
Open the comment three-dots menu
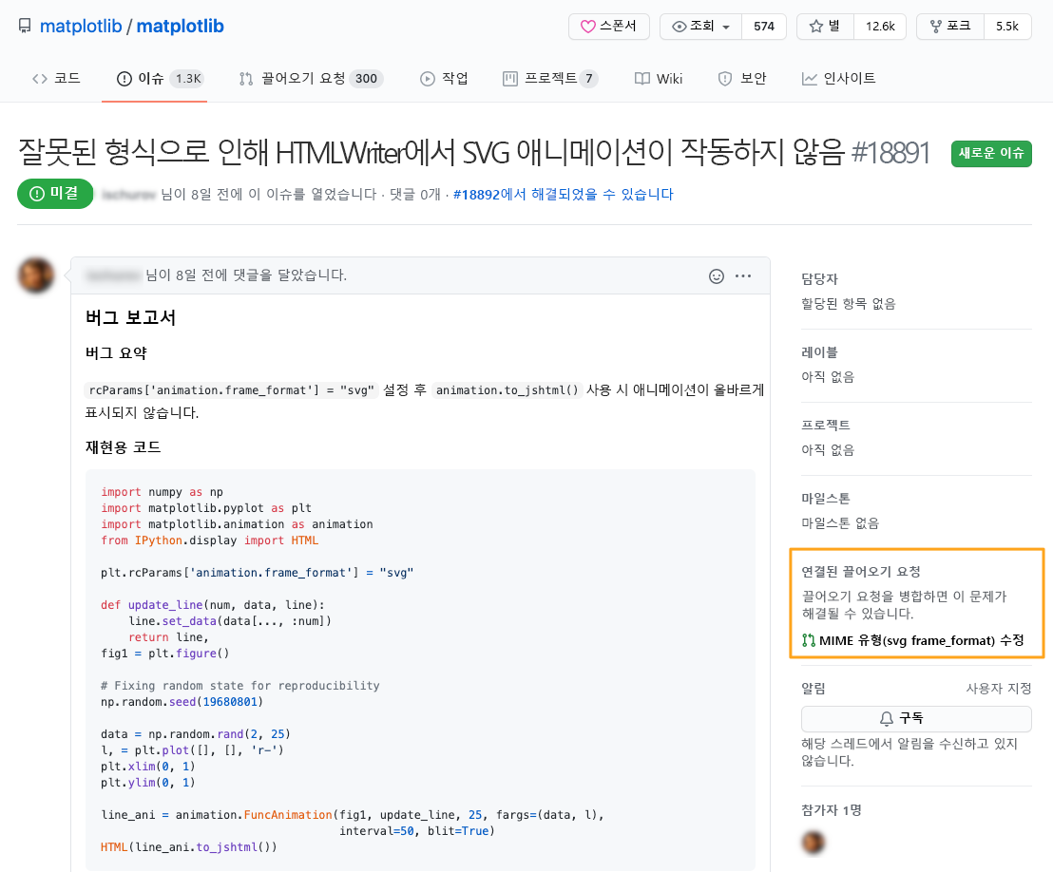coord(743,275)
